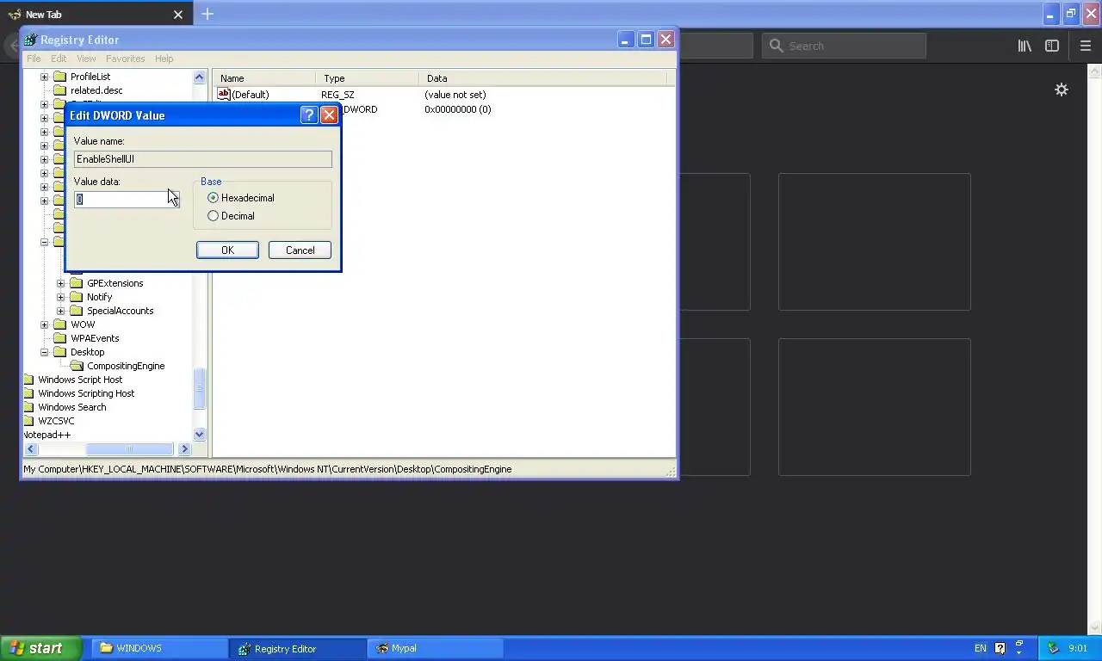Click the tree scroll up arrow
Screen dimensions: 1102x661
point(200,77)
